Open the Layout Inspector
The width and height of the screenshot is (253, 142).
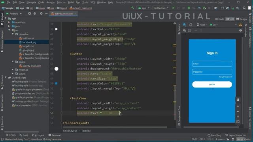(x=236, y=135)
